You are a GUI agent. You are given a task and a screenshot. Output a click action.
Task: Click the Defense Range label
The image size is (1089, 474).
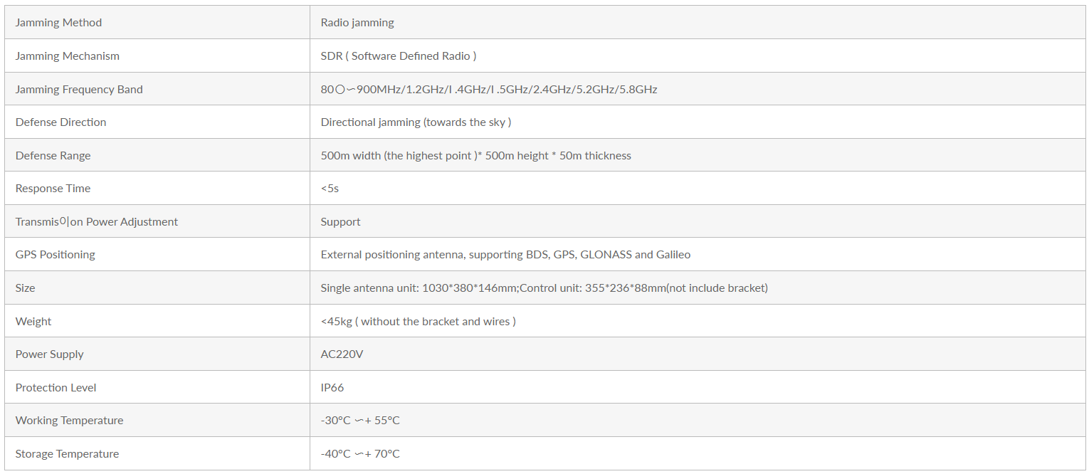tap(53, 155)
